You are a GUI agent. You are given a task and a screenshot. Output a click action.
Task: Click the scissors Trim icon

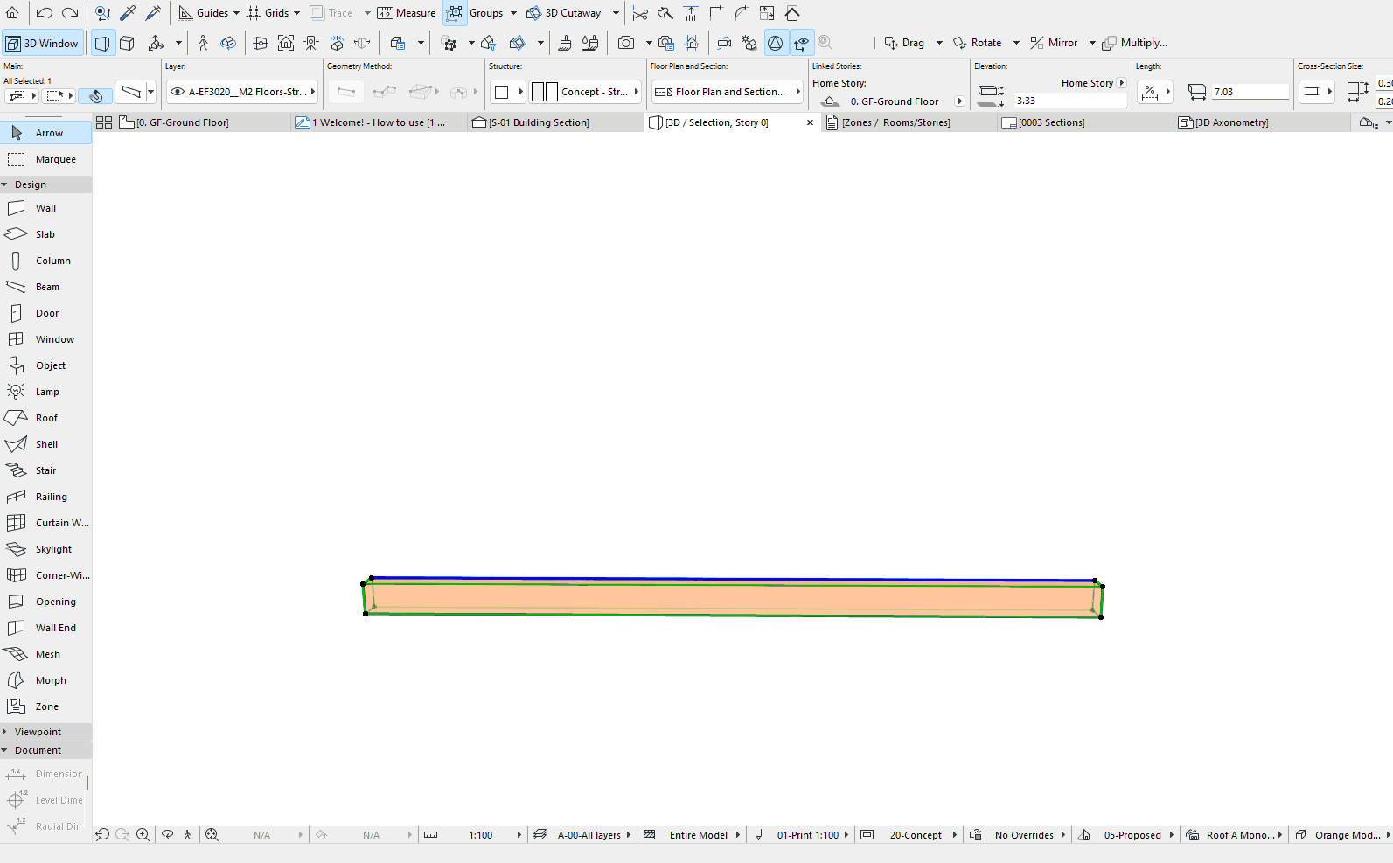(x=640, y=13)
